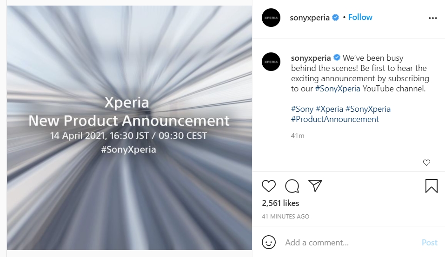Open sonyxperia username link in caption

pyautogui.click(x=311, y=58)
